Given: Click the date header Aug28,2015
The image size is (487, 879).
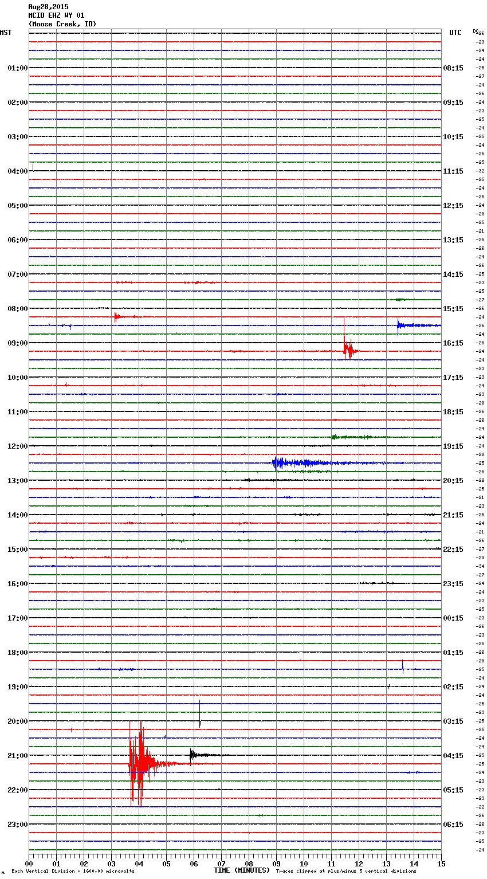Looking at the screenshot, I should 48,7.
